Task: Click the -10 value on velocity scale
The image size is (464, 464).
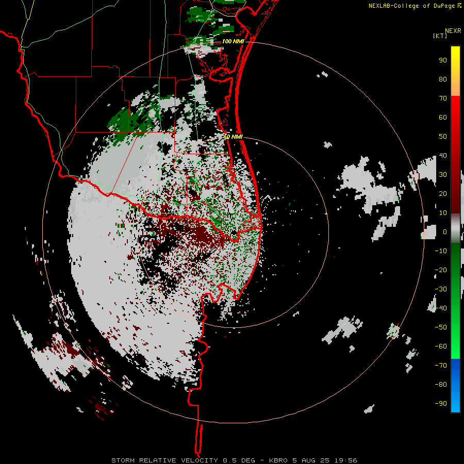Action: click(x=441, y=251)
